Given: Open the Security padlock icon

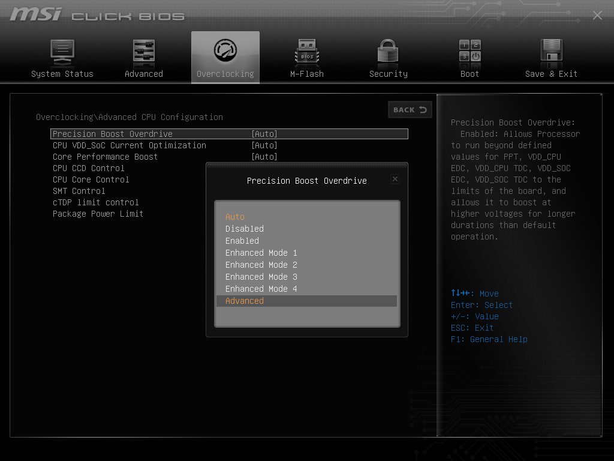Looking at the screenshot, I should coord(388,52).
